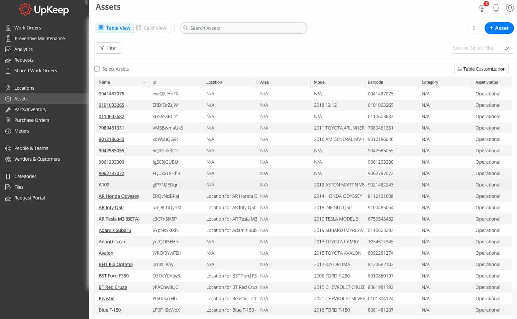Expand Save or Select Filter dropdown
This screenshot has width=517, height=319.
[x=482, y=48]
